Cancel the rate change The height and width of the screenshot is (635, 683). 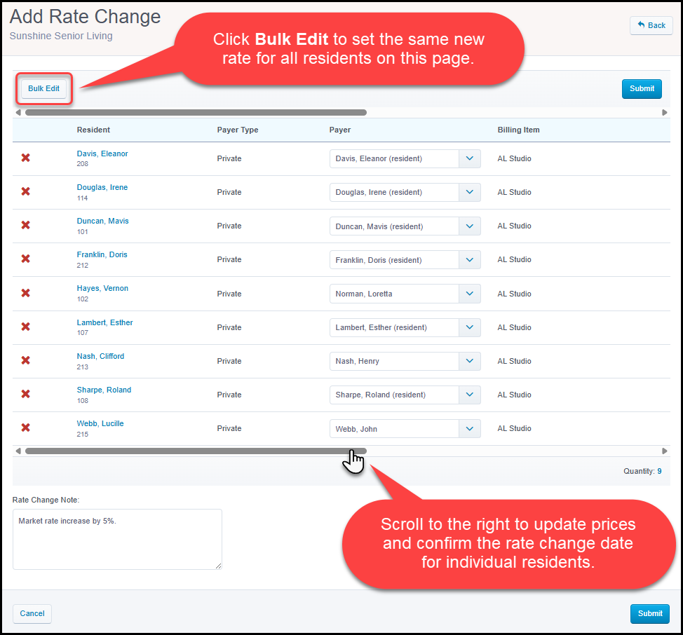point(32,613)
